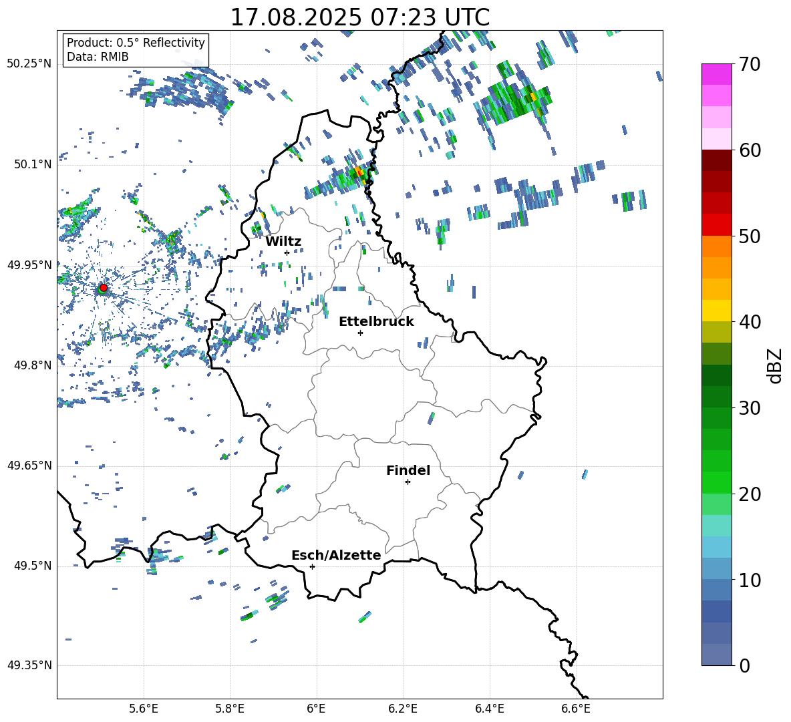Click the cross marker below Findel
This screenshot has width=791, height=722.
point(408,482)
